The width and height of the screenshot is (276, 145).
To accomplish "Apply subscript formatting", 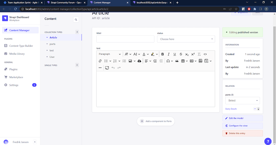I will pos(187,54).
